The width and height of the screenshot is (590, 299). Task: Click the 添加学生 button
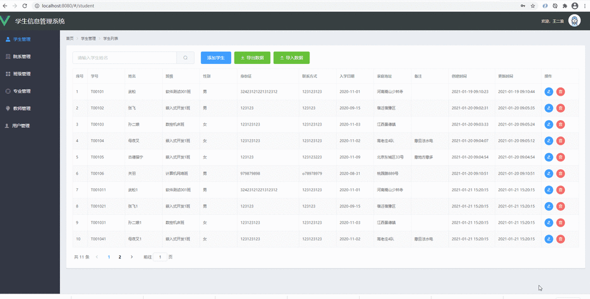(216, 57)
